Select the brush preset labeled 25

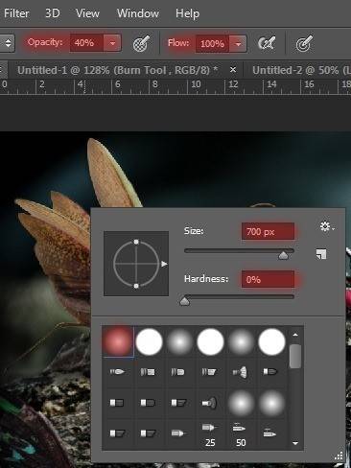tap(210, 434)
